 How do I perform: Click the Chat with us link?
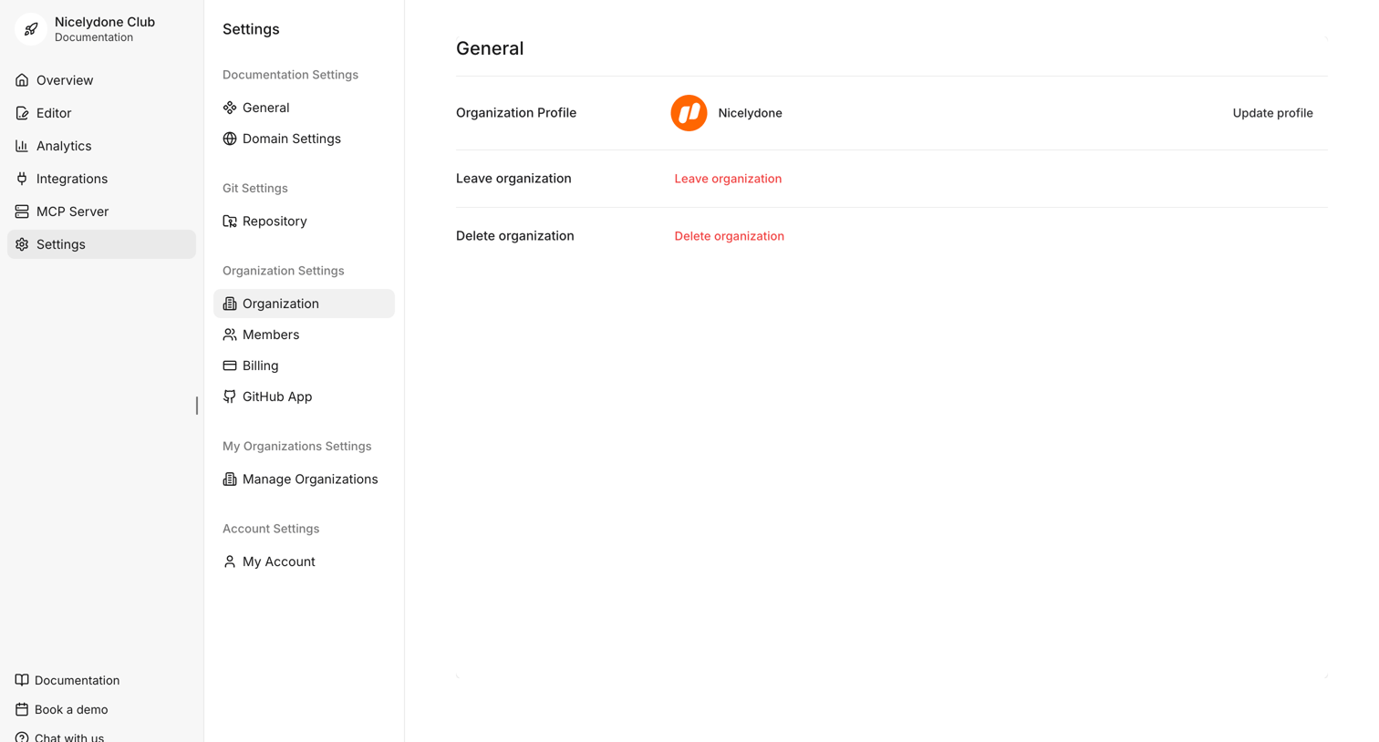click(x=59, y=737)
